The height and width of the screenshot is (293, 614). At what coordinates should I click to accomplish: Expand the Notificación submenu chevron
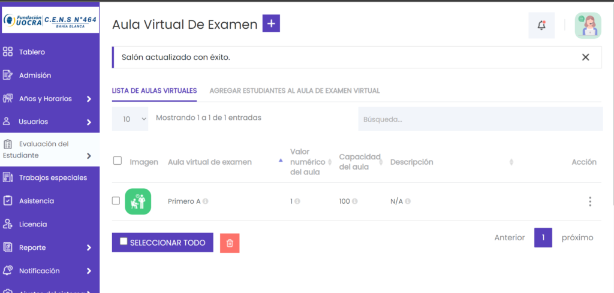click(89, 271)
